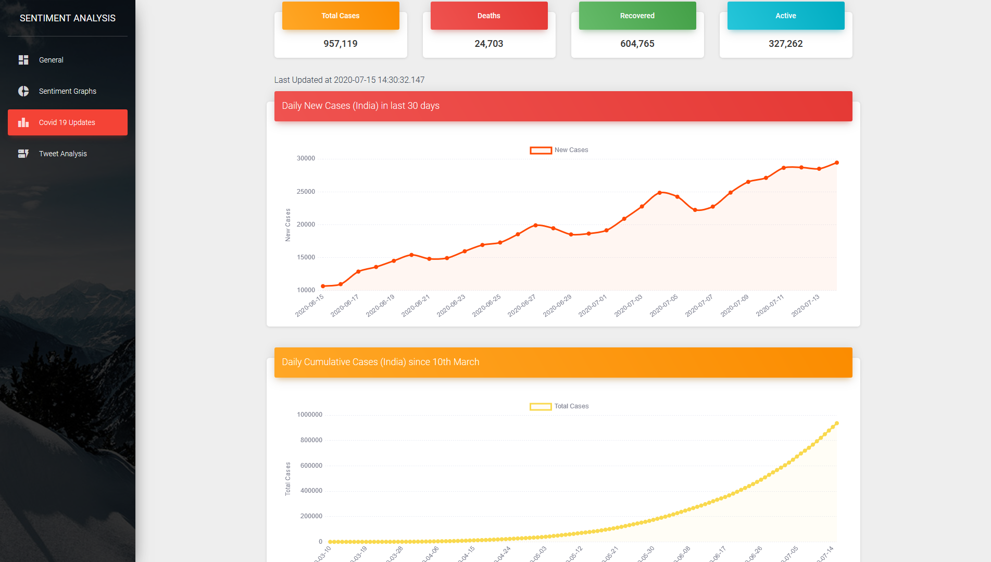Click the 1000000 y-axis label
This screenshot has width=991, height=562.
[x=309, y=415]
